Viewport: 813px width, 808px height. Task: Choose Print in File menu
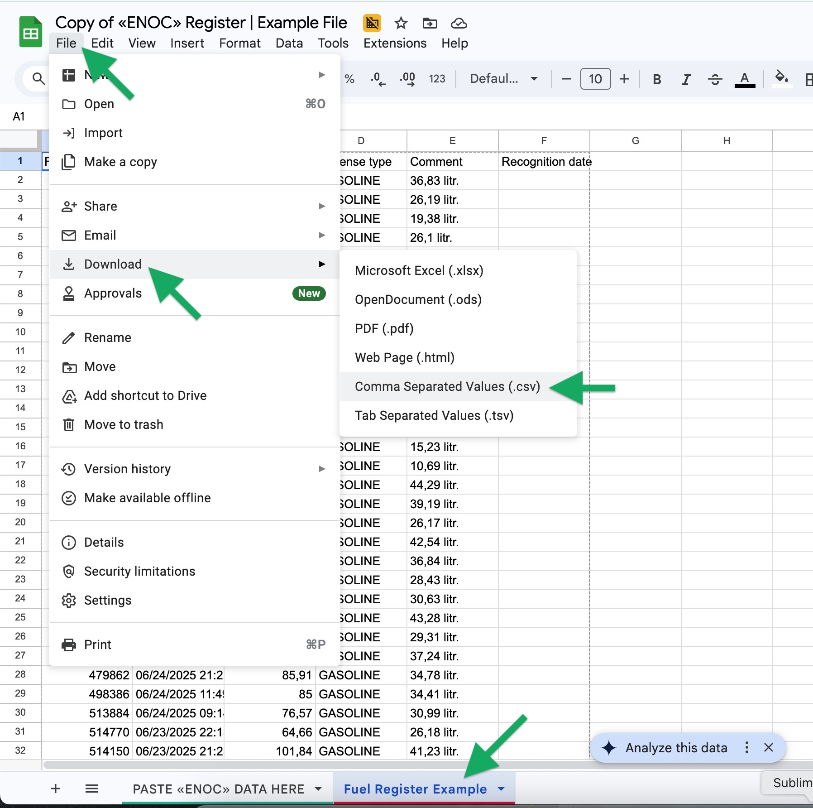195,644
